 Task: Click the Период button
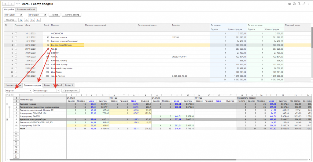click(x=54, y=15)
